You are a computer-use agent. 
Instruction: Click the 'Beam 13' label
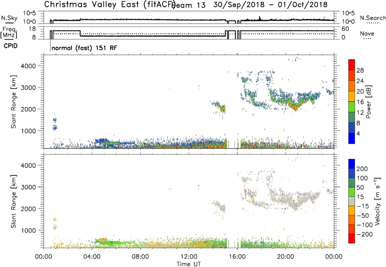click(x=188, y=5)
